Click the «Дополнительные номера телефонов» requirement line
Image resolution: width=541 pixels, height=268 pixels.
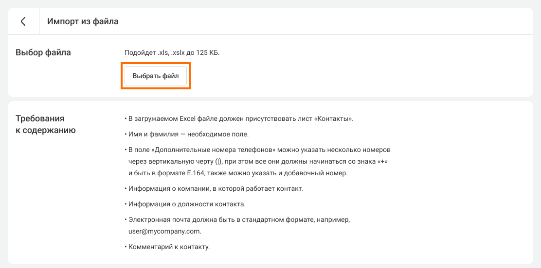click(x=258, y=150)
